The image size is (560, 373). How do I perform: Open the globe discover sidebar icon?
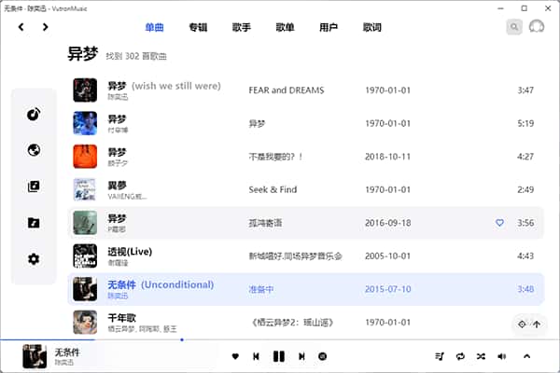tap(34, 150)
